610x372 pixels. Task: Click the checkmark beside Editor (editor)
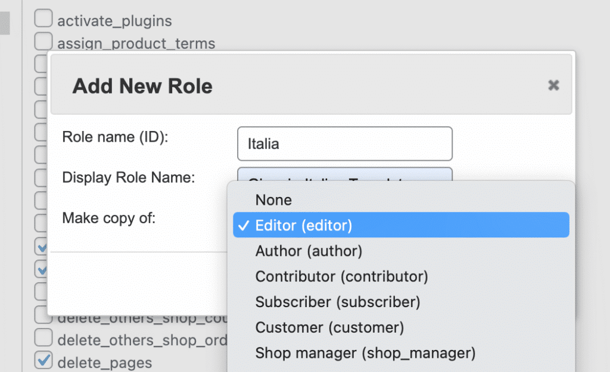tap(243, 225)
